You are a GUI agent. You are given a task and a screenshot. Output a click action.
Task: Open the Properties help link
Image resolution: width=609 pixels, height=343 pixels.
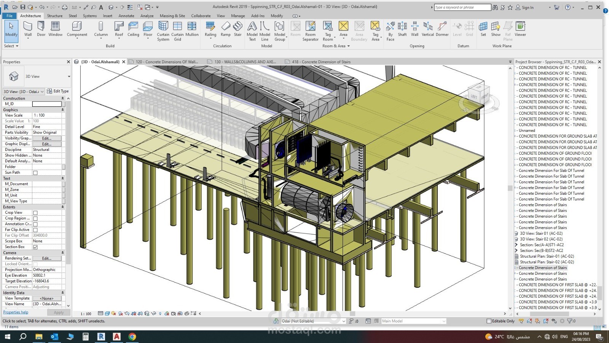click(16, 312)
